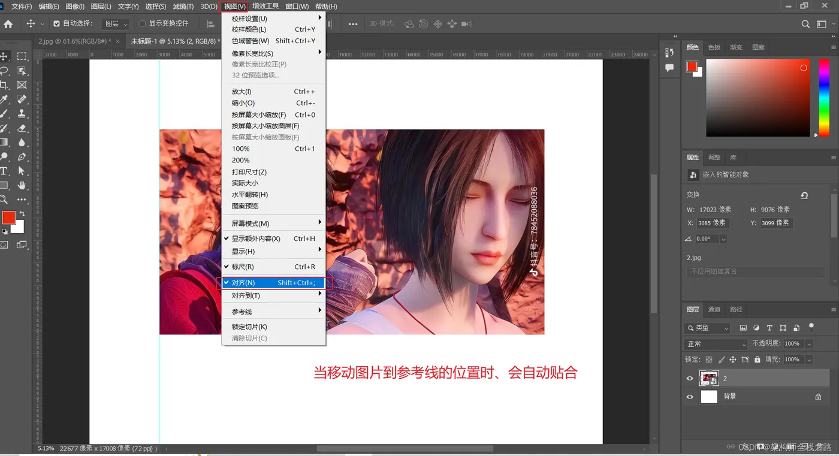839x456 pixels.
Task: Open the 图层 auto-select dropdown
Action: (x=116, y=24)
